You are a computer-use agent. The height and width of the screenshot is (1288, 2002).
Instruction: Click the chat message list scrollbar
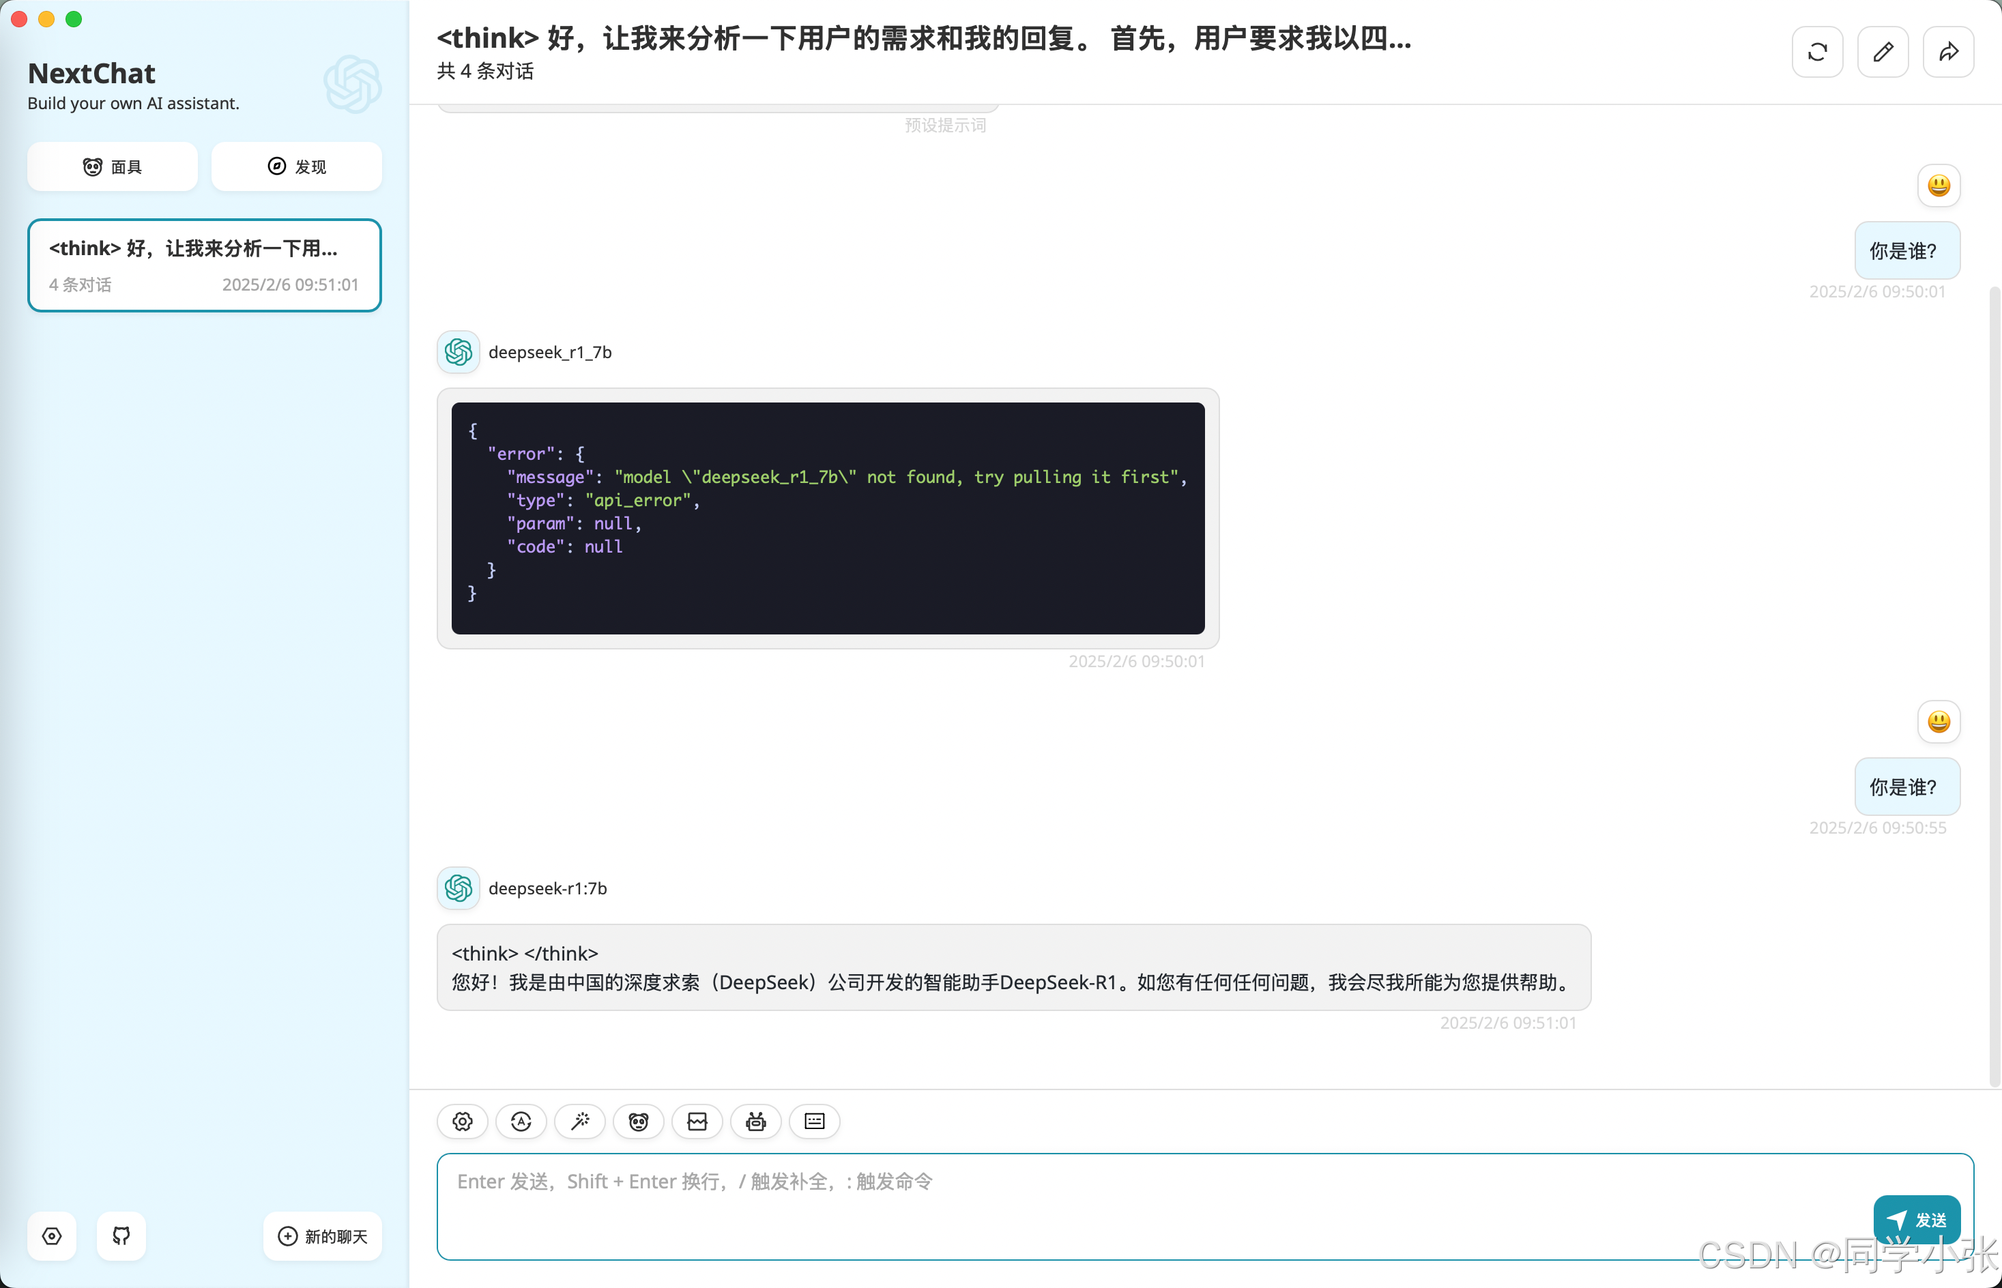pyautogui.click(x=1994, y=686)
